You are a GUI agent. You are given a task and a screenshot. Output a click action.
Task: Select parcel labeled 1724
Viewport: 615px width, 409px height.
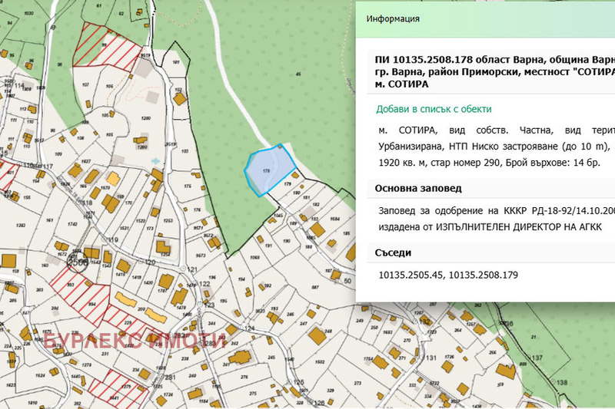168,394
